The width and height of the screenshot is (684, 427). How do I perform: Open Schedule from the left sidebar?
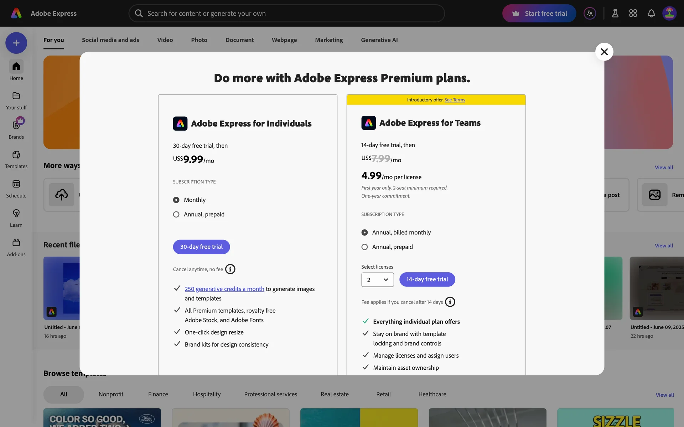coord(16,188)
